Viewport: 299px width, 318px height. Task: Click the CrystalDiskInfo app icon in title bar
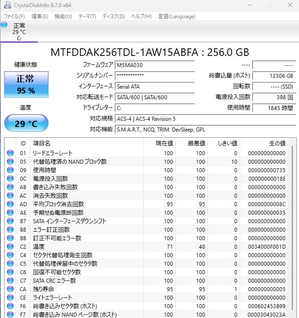click(7, 5)
